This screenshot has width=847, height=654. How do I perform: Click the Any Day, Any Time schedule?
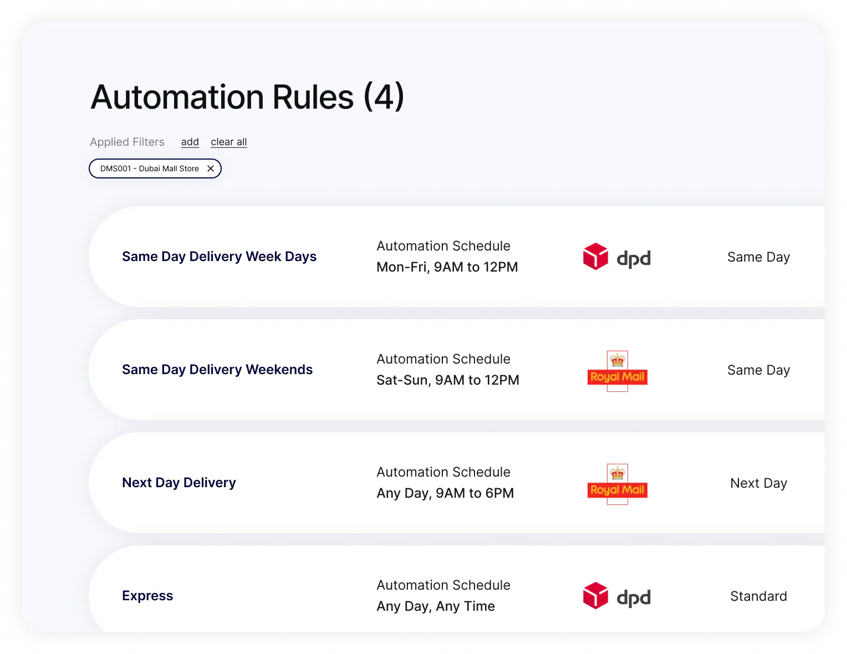436,606
